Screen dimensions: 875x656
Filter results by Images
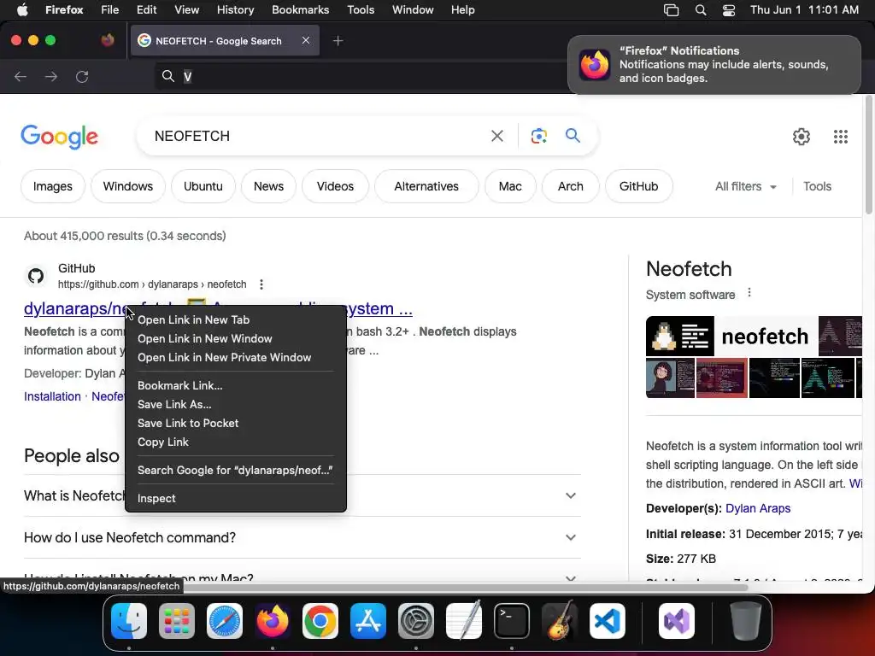click(53, 186)
